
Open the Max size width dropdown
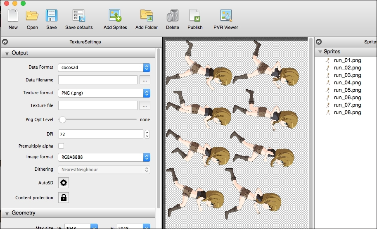[94, 227]
